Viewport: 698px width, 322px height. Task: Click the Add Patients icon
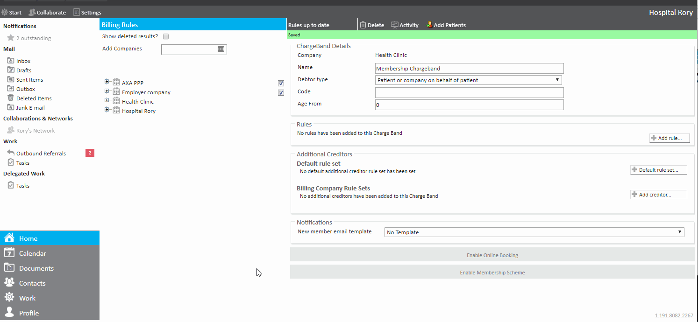tap(429, 25)
